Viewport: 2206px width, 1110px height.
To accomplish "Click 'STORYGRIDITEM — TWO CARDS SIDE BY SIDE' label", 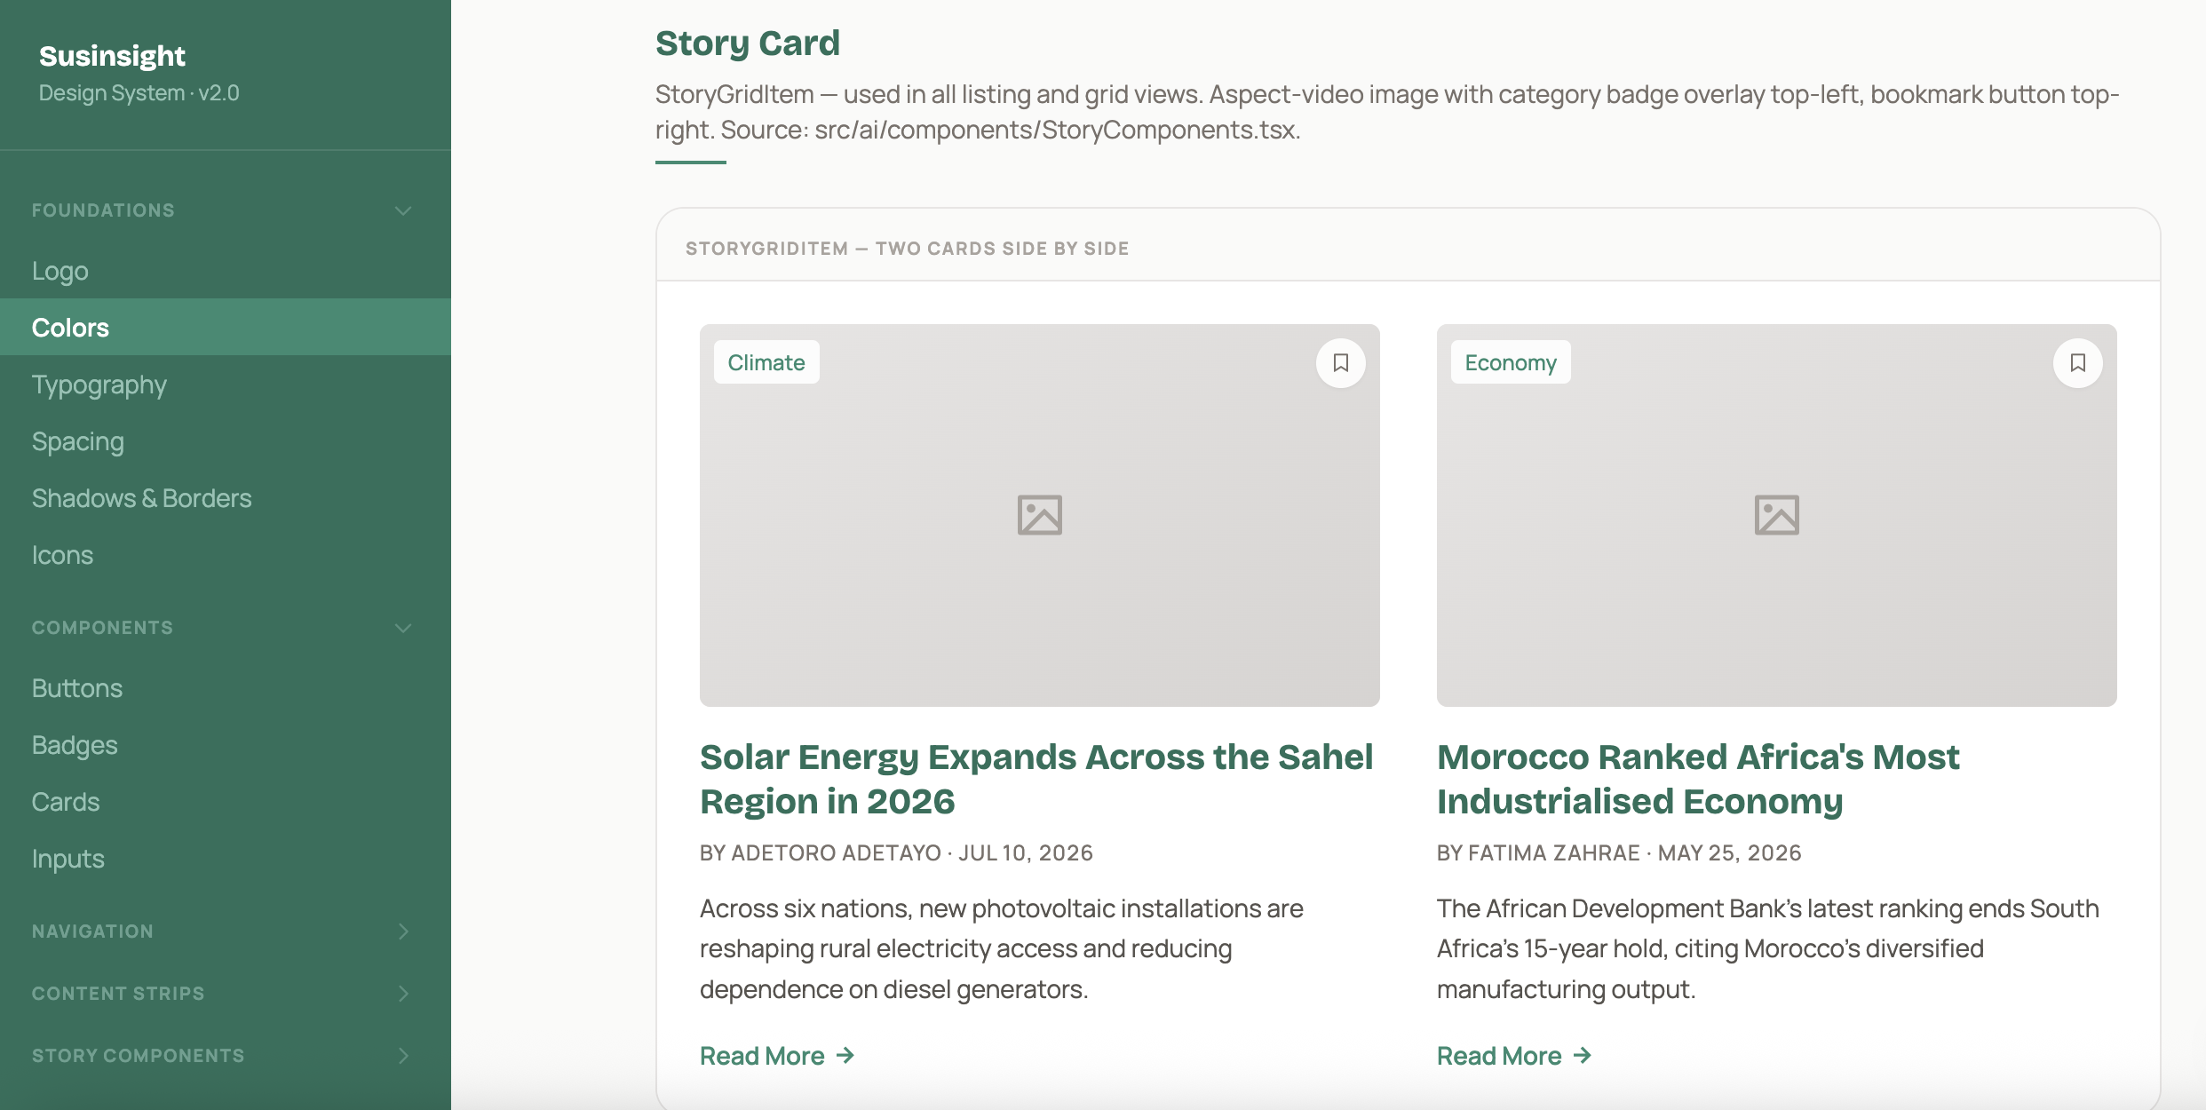I will [x=907, y=249].
